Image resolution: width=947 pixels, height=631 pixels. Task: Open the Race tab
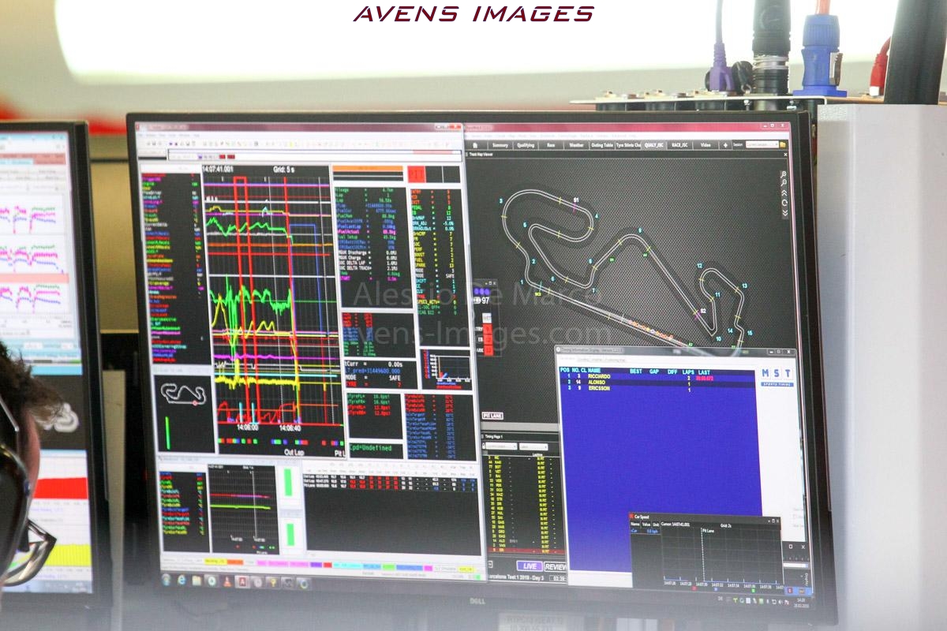tap(551, 145)
